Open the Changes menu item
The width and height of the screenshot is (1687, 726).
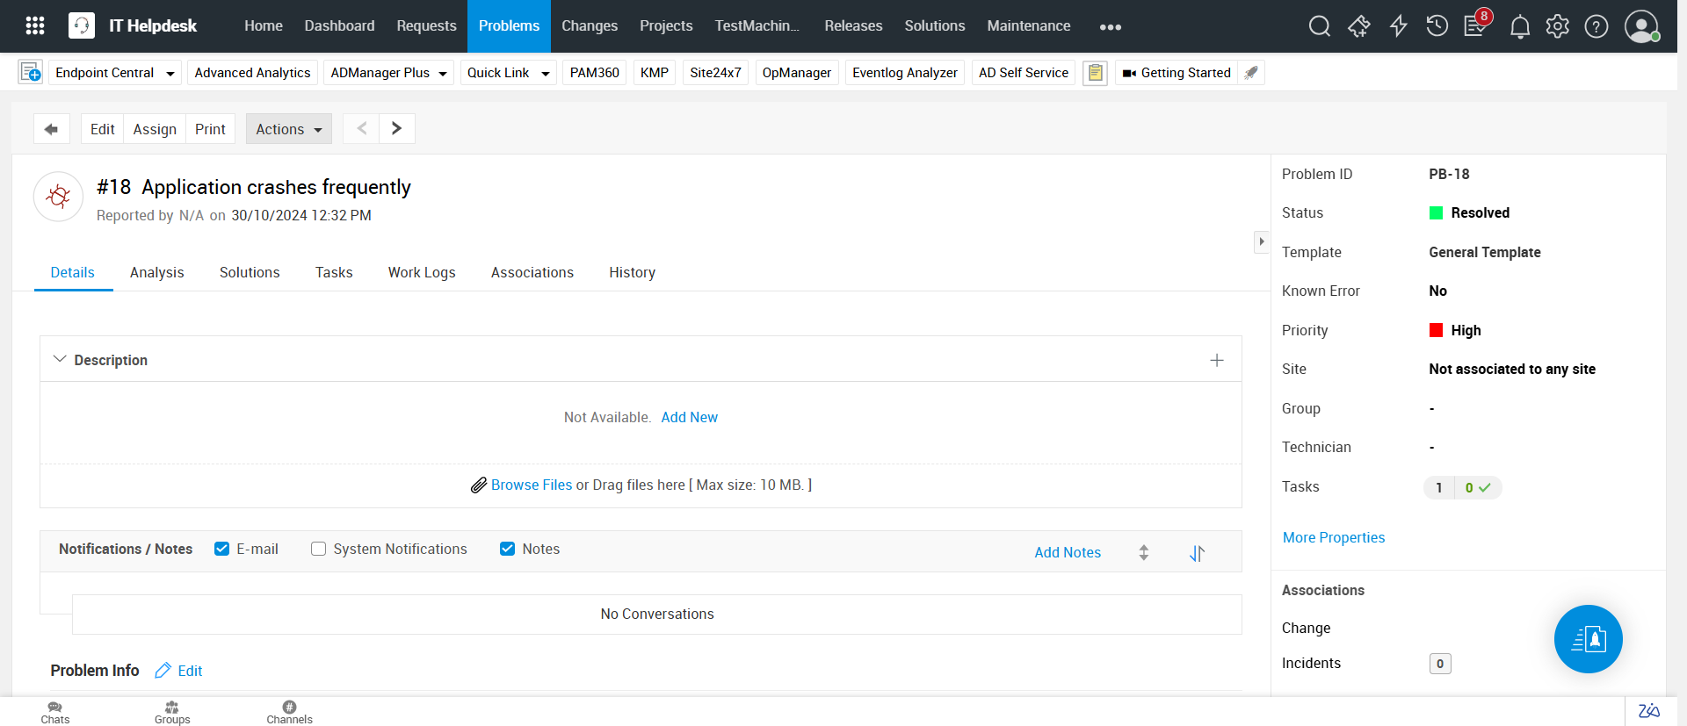click(x=589, y=26)
